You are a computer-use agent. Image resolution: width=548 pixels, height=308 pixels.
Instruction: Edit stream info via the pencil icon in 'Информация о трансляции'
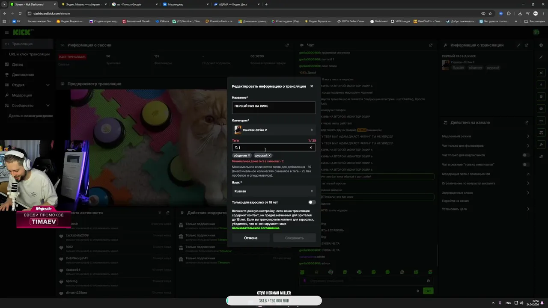[519, 45]
